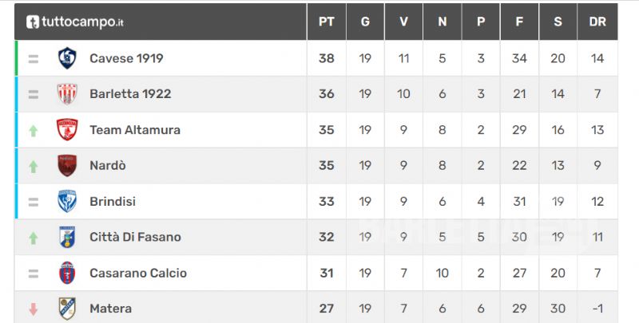Select the V wins column header

(x=403, y=22)
